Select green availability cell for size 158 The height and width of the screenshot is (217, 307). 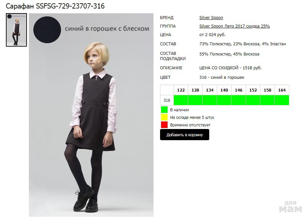267,100
